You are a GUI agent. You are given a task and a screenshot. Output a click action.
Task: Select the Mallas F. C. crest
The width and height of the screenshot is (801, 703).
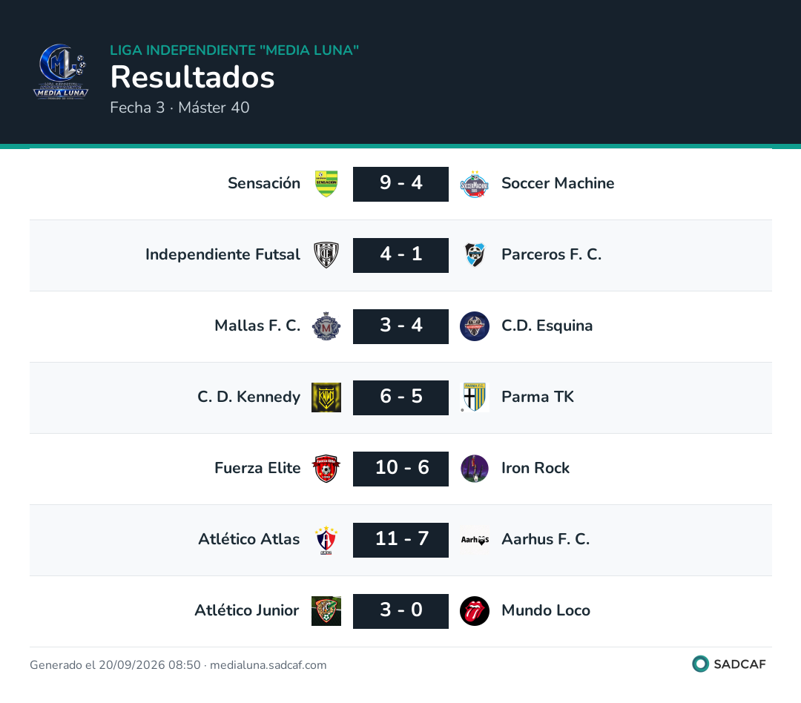326,326
